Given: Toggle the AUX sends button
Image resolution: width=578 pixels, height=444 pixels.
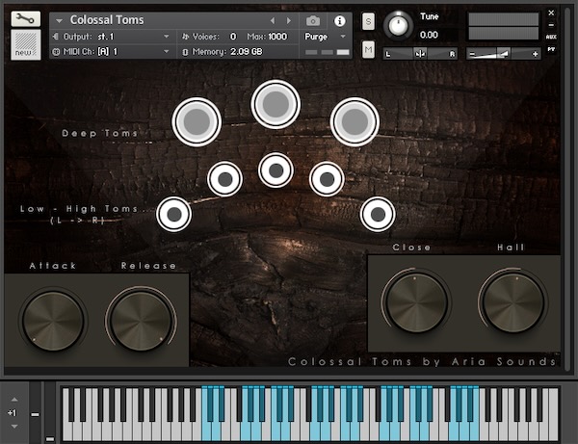Looking at the screenshot, I should pos(551,37).
